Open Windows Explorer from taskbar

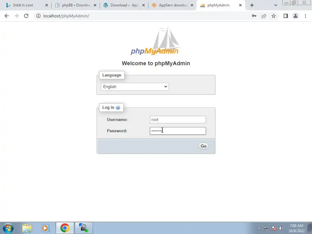(x=27, y=228)
